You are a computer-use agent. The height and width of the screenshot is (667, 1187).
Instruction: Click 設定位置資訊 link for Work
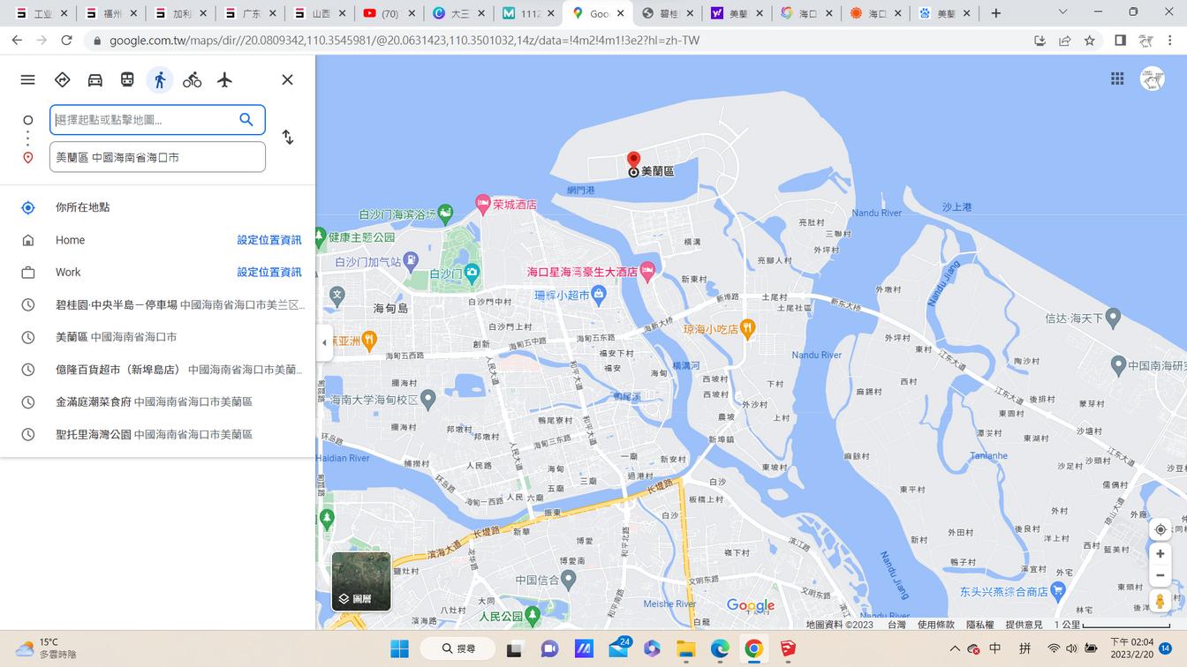269,272
